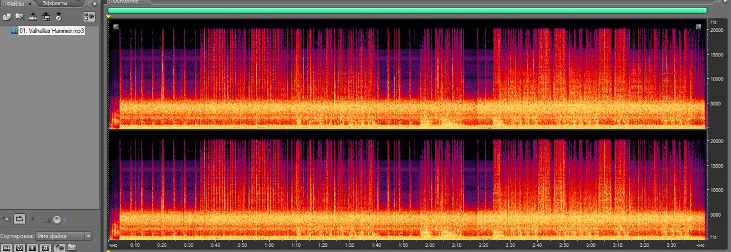
Task: Select 01. Valhallas Hammer.mp3 in the file list
Action: click(52, 31)
